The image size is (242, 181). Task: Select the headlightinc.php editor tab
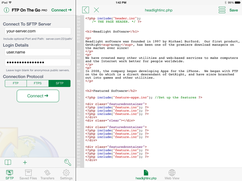[x=146, y=175]
